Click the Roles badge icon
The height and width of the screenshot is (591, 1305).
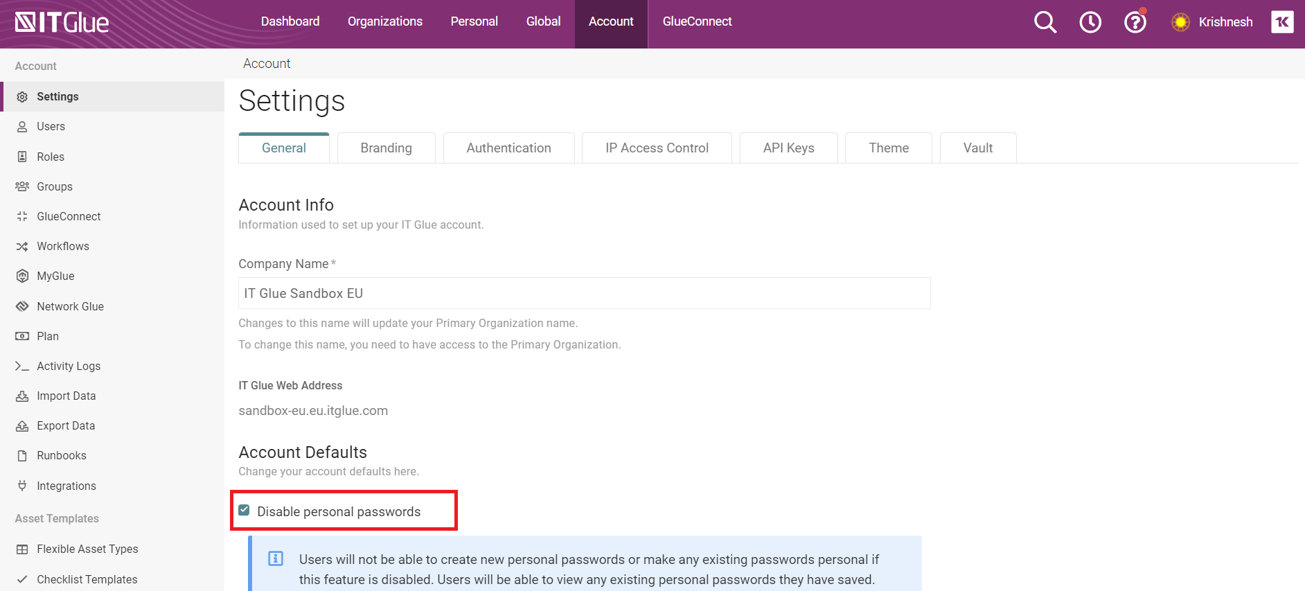(22, 157)
